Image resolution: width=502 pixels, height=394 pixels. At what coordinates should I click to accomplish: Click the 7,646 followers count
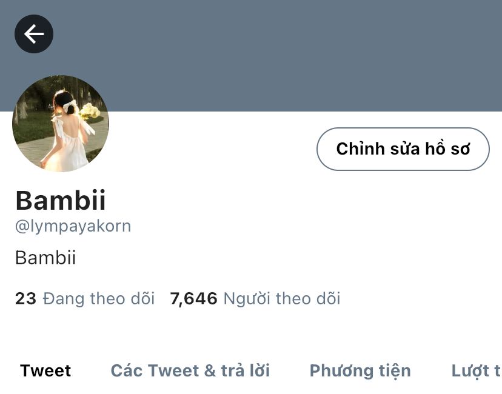point(193,299)
